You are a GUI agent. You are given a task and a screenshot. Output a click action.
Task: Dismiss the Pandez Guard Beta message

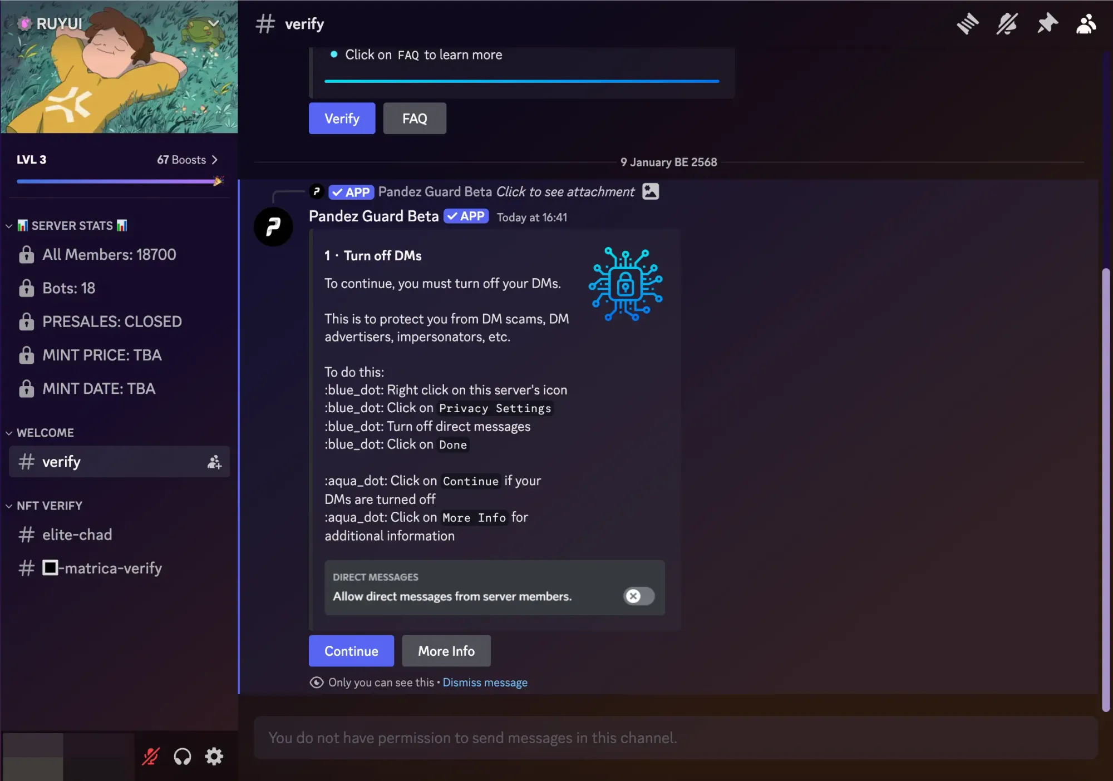click(485, 682)
